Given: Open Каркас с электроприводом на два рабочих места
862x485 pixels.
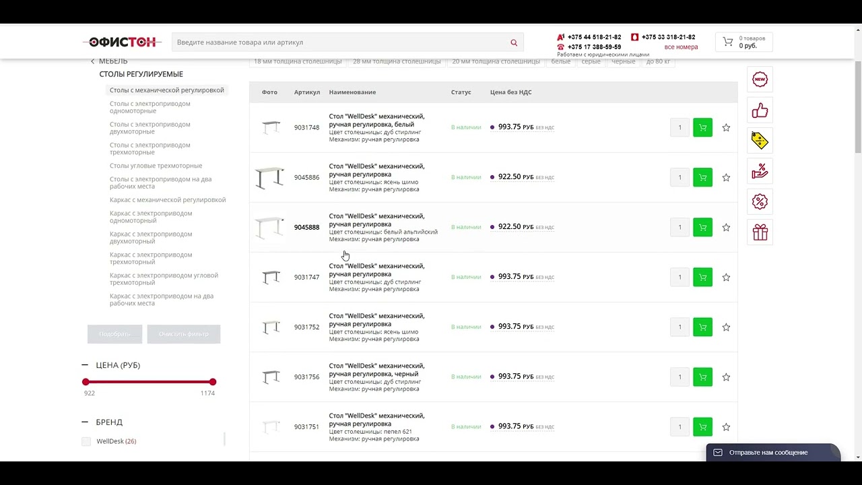Looking at the screenshot, I should point(162,300).
